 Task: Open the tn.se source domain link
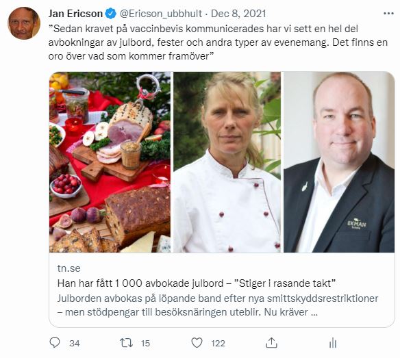click(x=69, y=268)
